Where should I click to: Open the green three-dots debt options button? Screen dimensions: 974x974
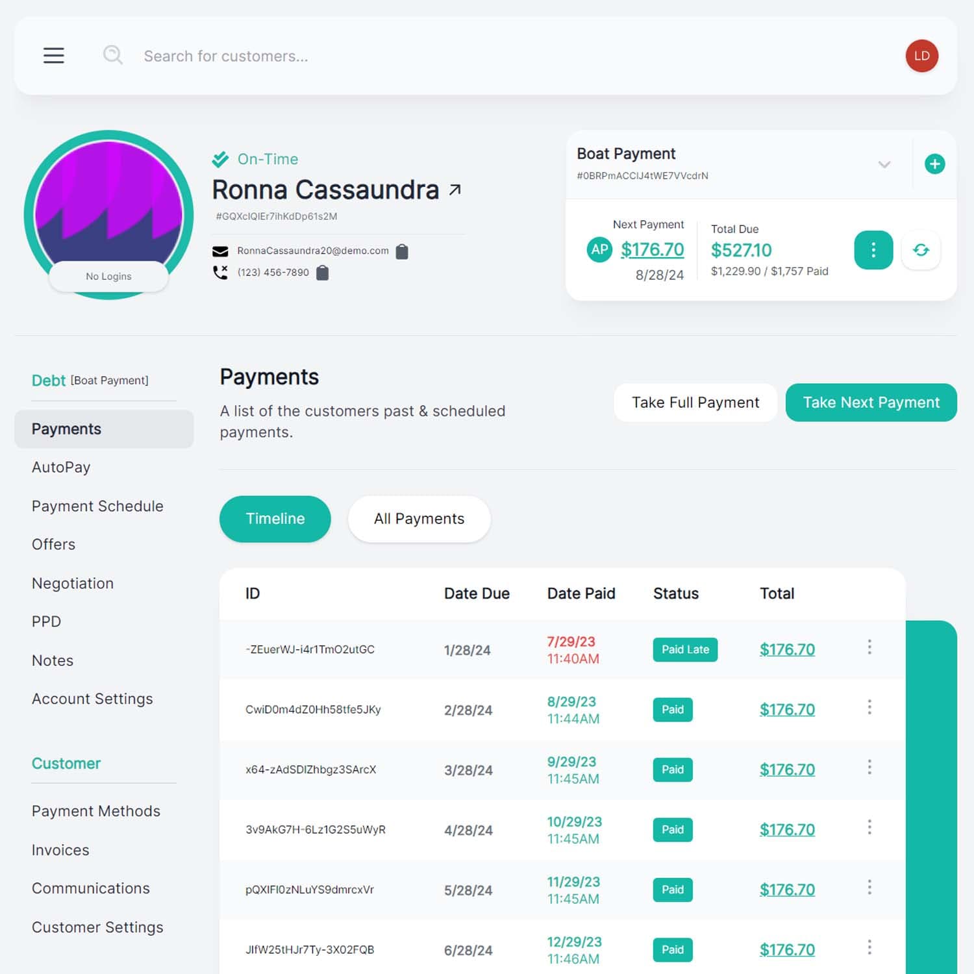click(x=873, y=250)
